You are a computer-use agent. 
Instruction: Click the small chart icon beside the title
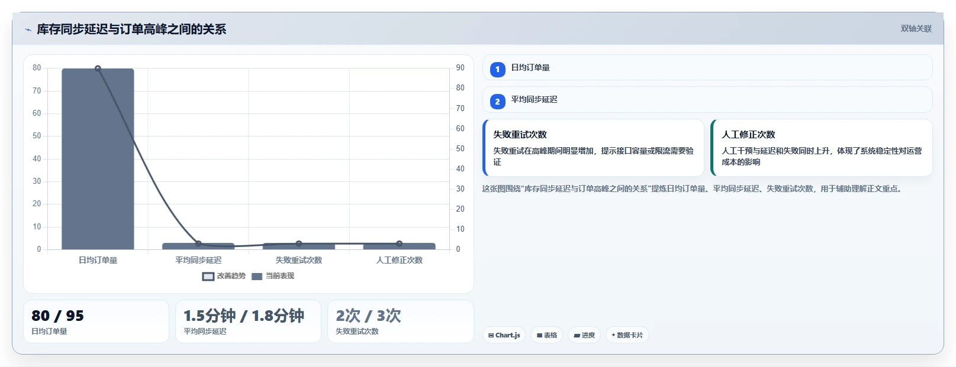[x=28, y=30]
